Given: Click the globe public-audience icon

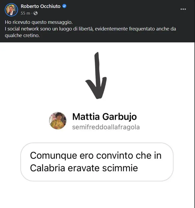Looking at the screenshot, I should pyautogui.click(x=36, y=13).
